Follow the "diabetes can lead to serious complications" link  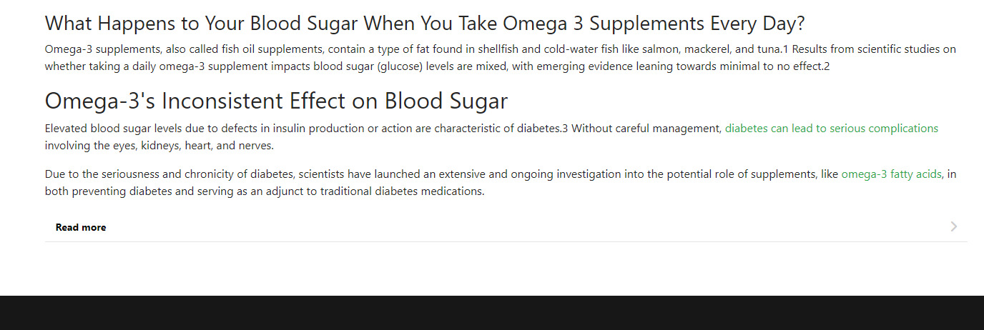coord(831,129)
